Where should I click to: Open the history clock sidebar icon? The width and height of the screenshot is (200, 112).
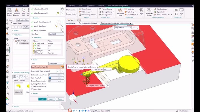coord(8,88)
